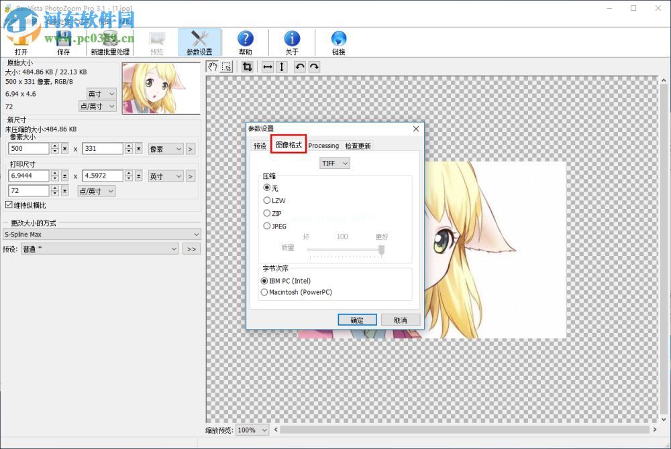The height and width of the screenshot is (449, 671).
Task: Select the crop tool
Action: click(249, 66)
